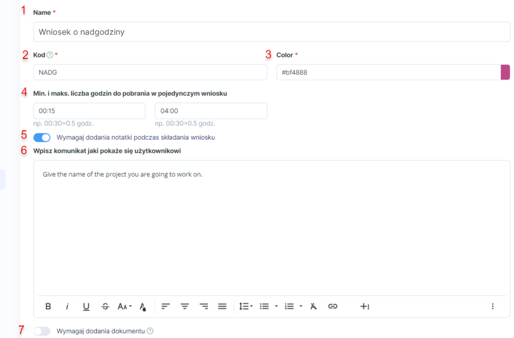Disable the required note toggle
The image size is (514, 338).
(x=42, y=137)
